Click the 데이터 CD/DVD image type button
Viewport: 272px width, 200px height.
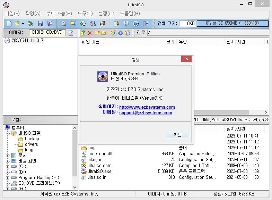point(47,32)
